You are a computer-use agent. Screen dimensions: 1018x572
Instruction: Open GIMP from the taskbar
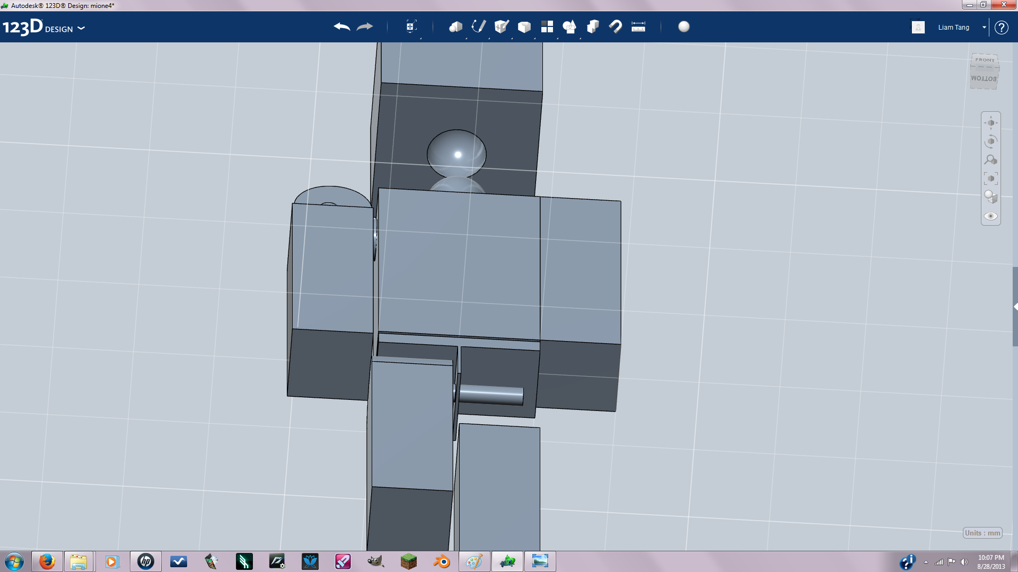point(375,561)
